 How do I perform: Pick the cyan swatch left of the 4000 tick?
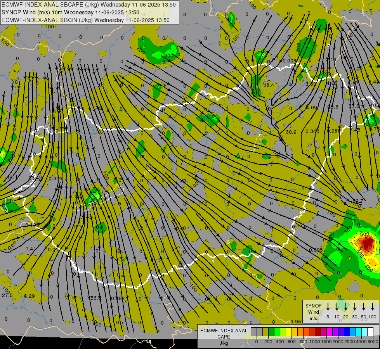click(358, 332)
